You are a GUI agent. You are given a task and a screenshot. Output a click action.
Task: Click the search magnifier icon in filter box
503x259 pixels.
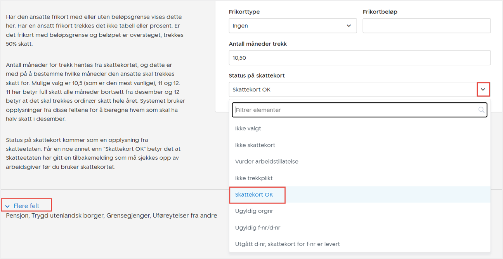pyautogui.click(x=481, y=110)
